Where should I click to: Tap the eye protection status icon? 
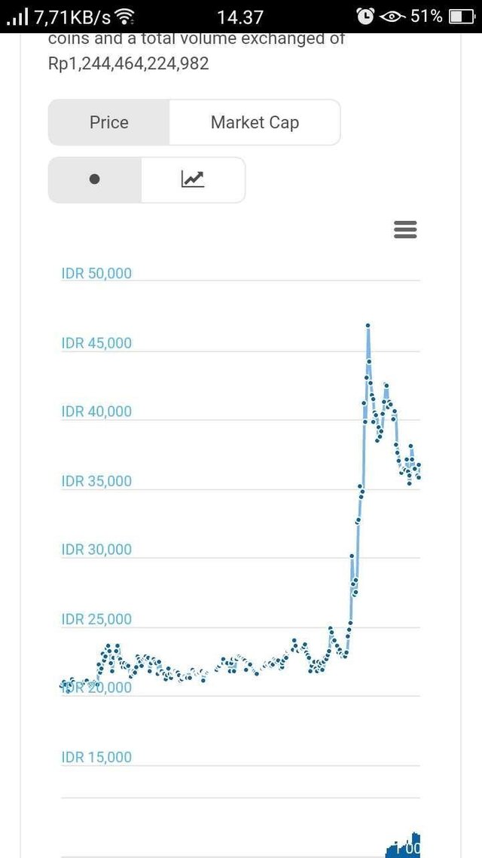393,17
